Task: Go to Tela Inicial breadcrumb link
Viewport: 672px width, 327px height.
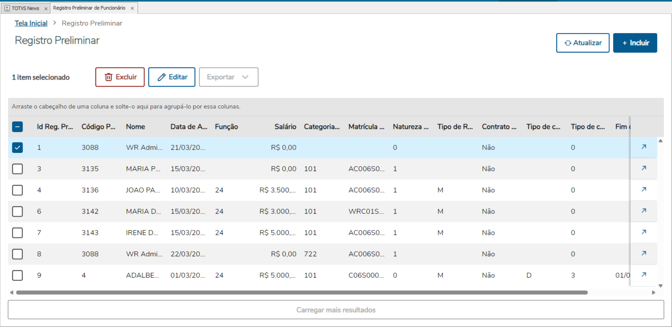Action: (x=31, y=23)
